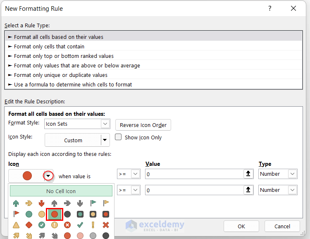310x239 pixels.
Task: Select 'Format only cells that contain' rule
Action: pos(49,46)
